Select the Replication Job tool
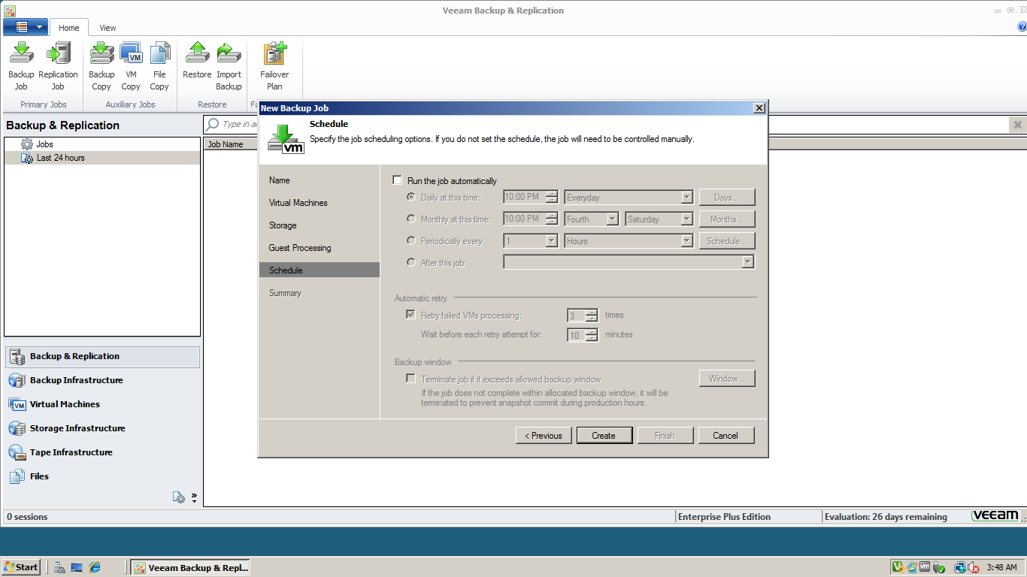1027x577 pixels. click(58, 64)
